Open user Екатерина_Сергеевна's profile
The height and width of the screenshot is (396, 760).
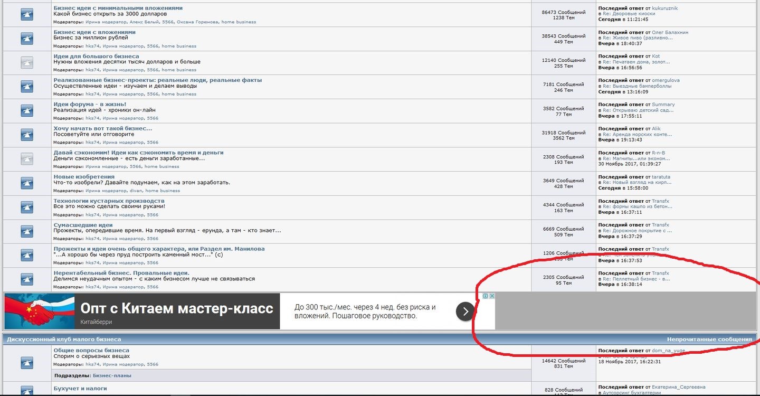[x=679, y=387]
